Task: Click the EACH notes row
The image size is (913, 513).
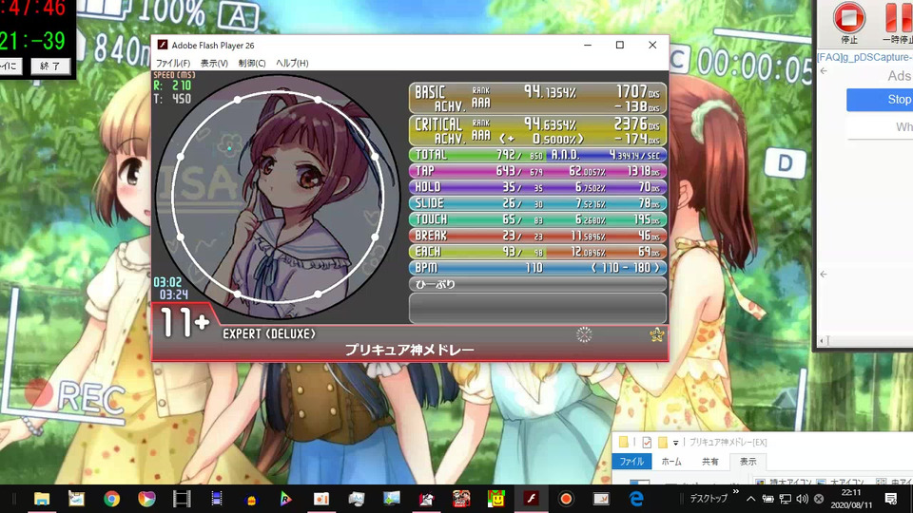Action: (537, 252)
